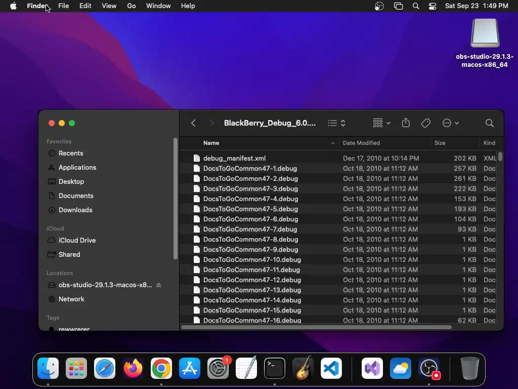Click date and time in menu bar
Screen dimensions: 518x389
click(477, 6)
